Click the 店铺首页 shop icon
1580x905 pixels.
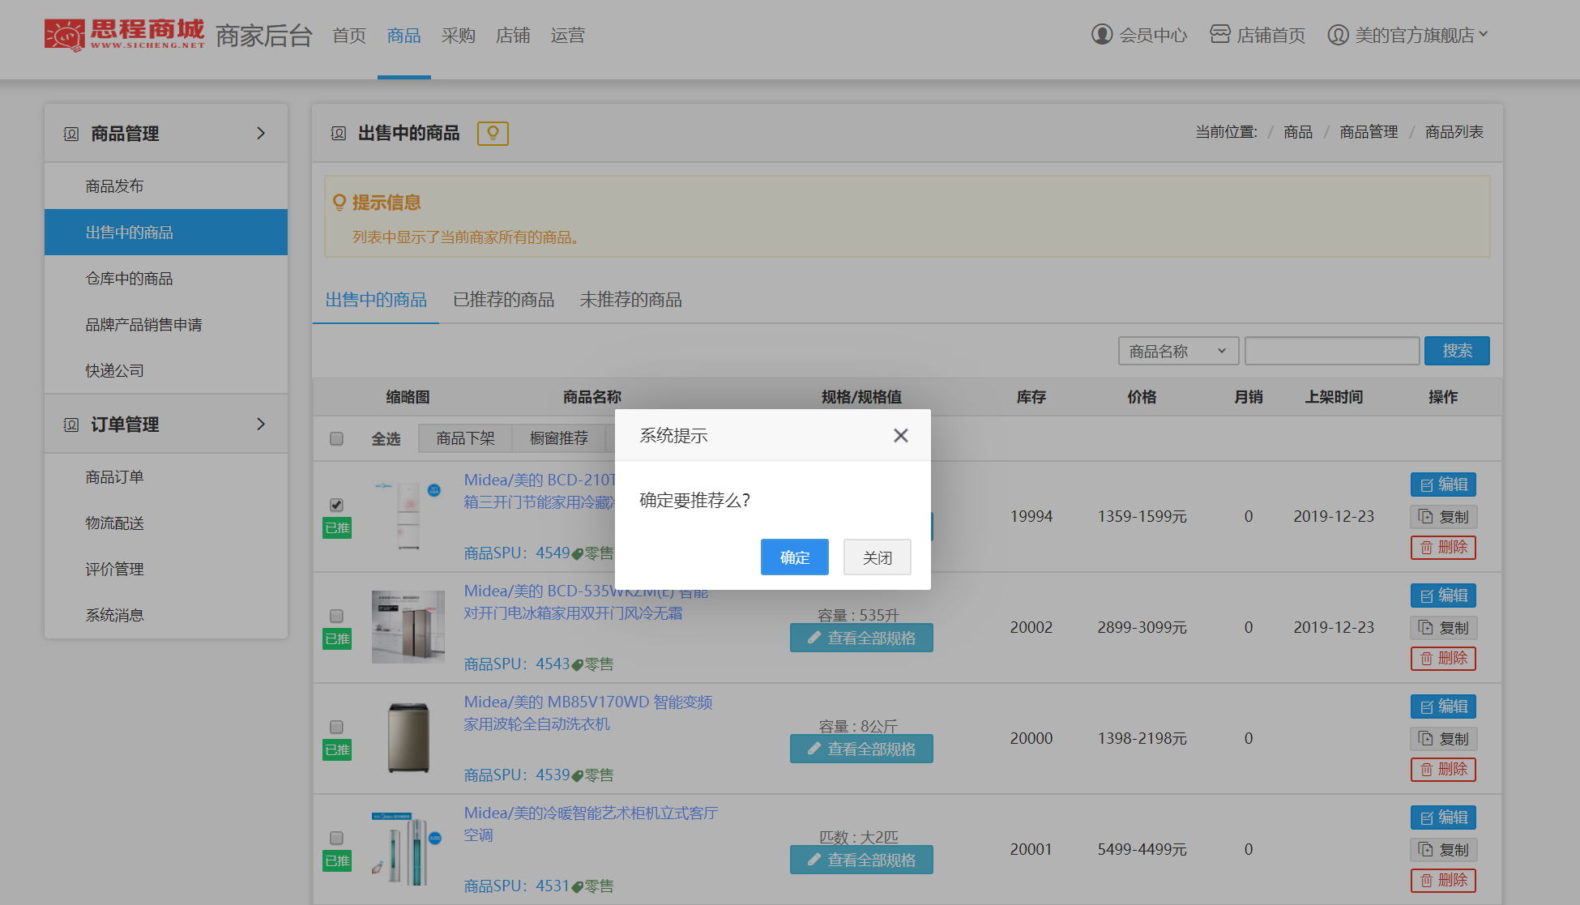click(x=1220, y=34)
